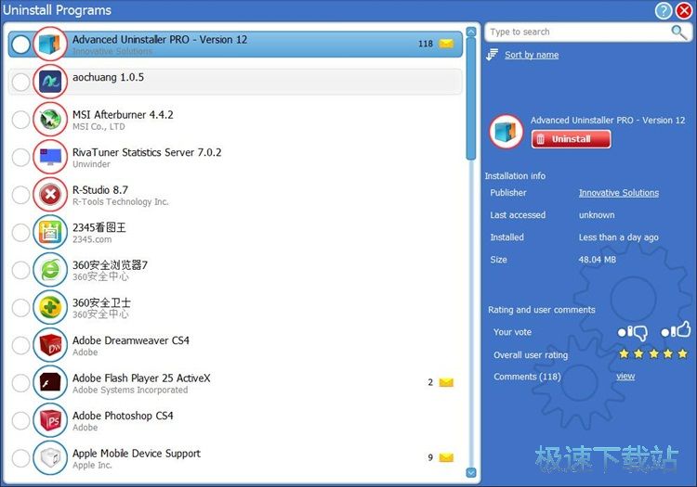The image size is (697, 487).
Task: Click the Advanced Uninstaller PRO list icon
Action: point(50,44)
